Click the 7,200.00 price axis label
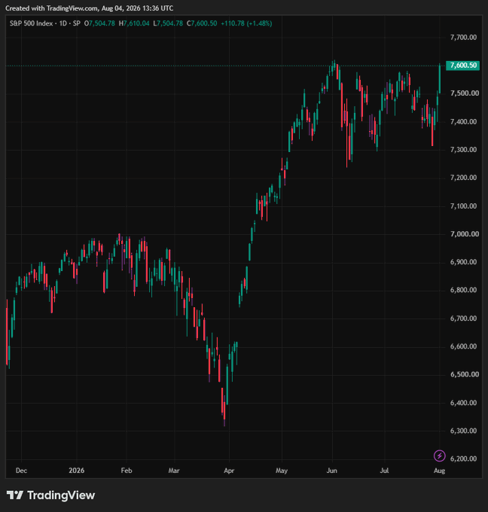The height and width of the screenshot is (512, 488). tap(463, 178)
